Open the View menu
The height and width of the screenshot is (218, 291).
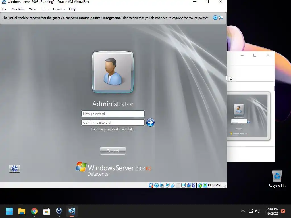tap(32, 9)
